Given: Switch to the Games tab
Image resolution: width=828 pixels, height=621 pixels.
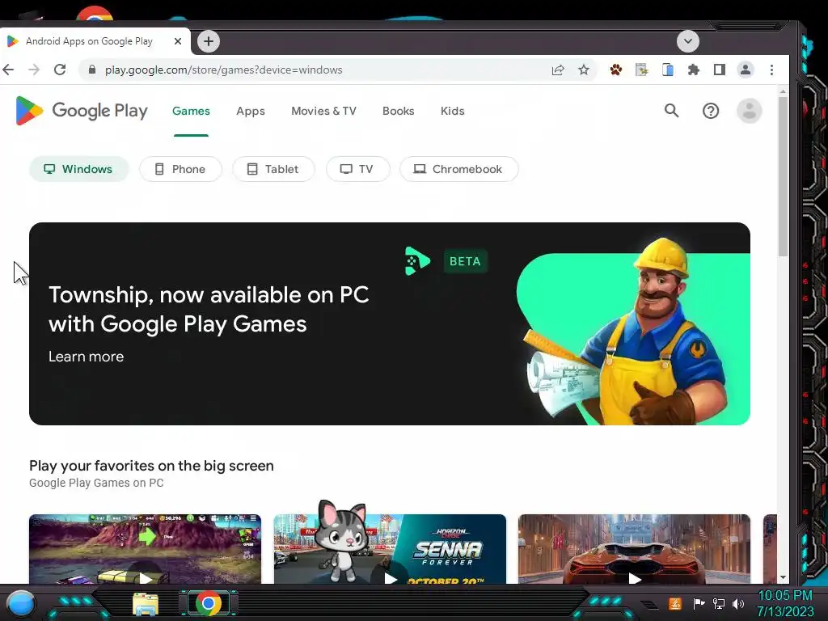Looking at the screenshot, I should (191, 111).
